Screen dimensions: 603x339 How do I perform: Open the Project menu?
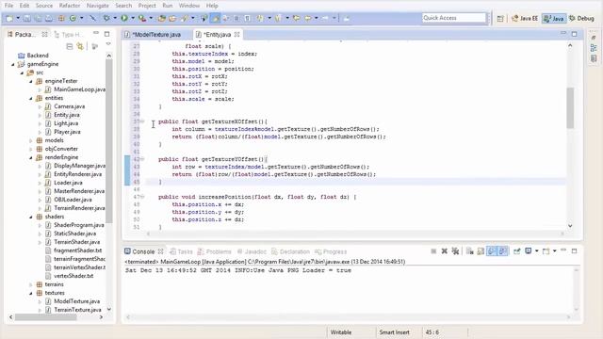(147, 6)
